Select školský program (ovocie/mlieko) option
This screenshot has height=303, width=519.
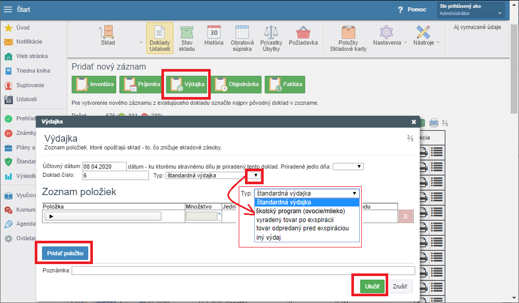tap(301, 211)
